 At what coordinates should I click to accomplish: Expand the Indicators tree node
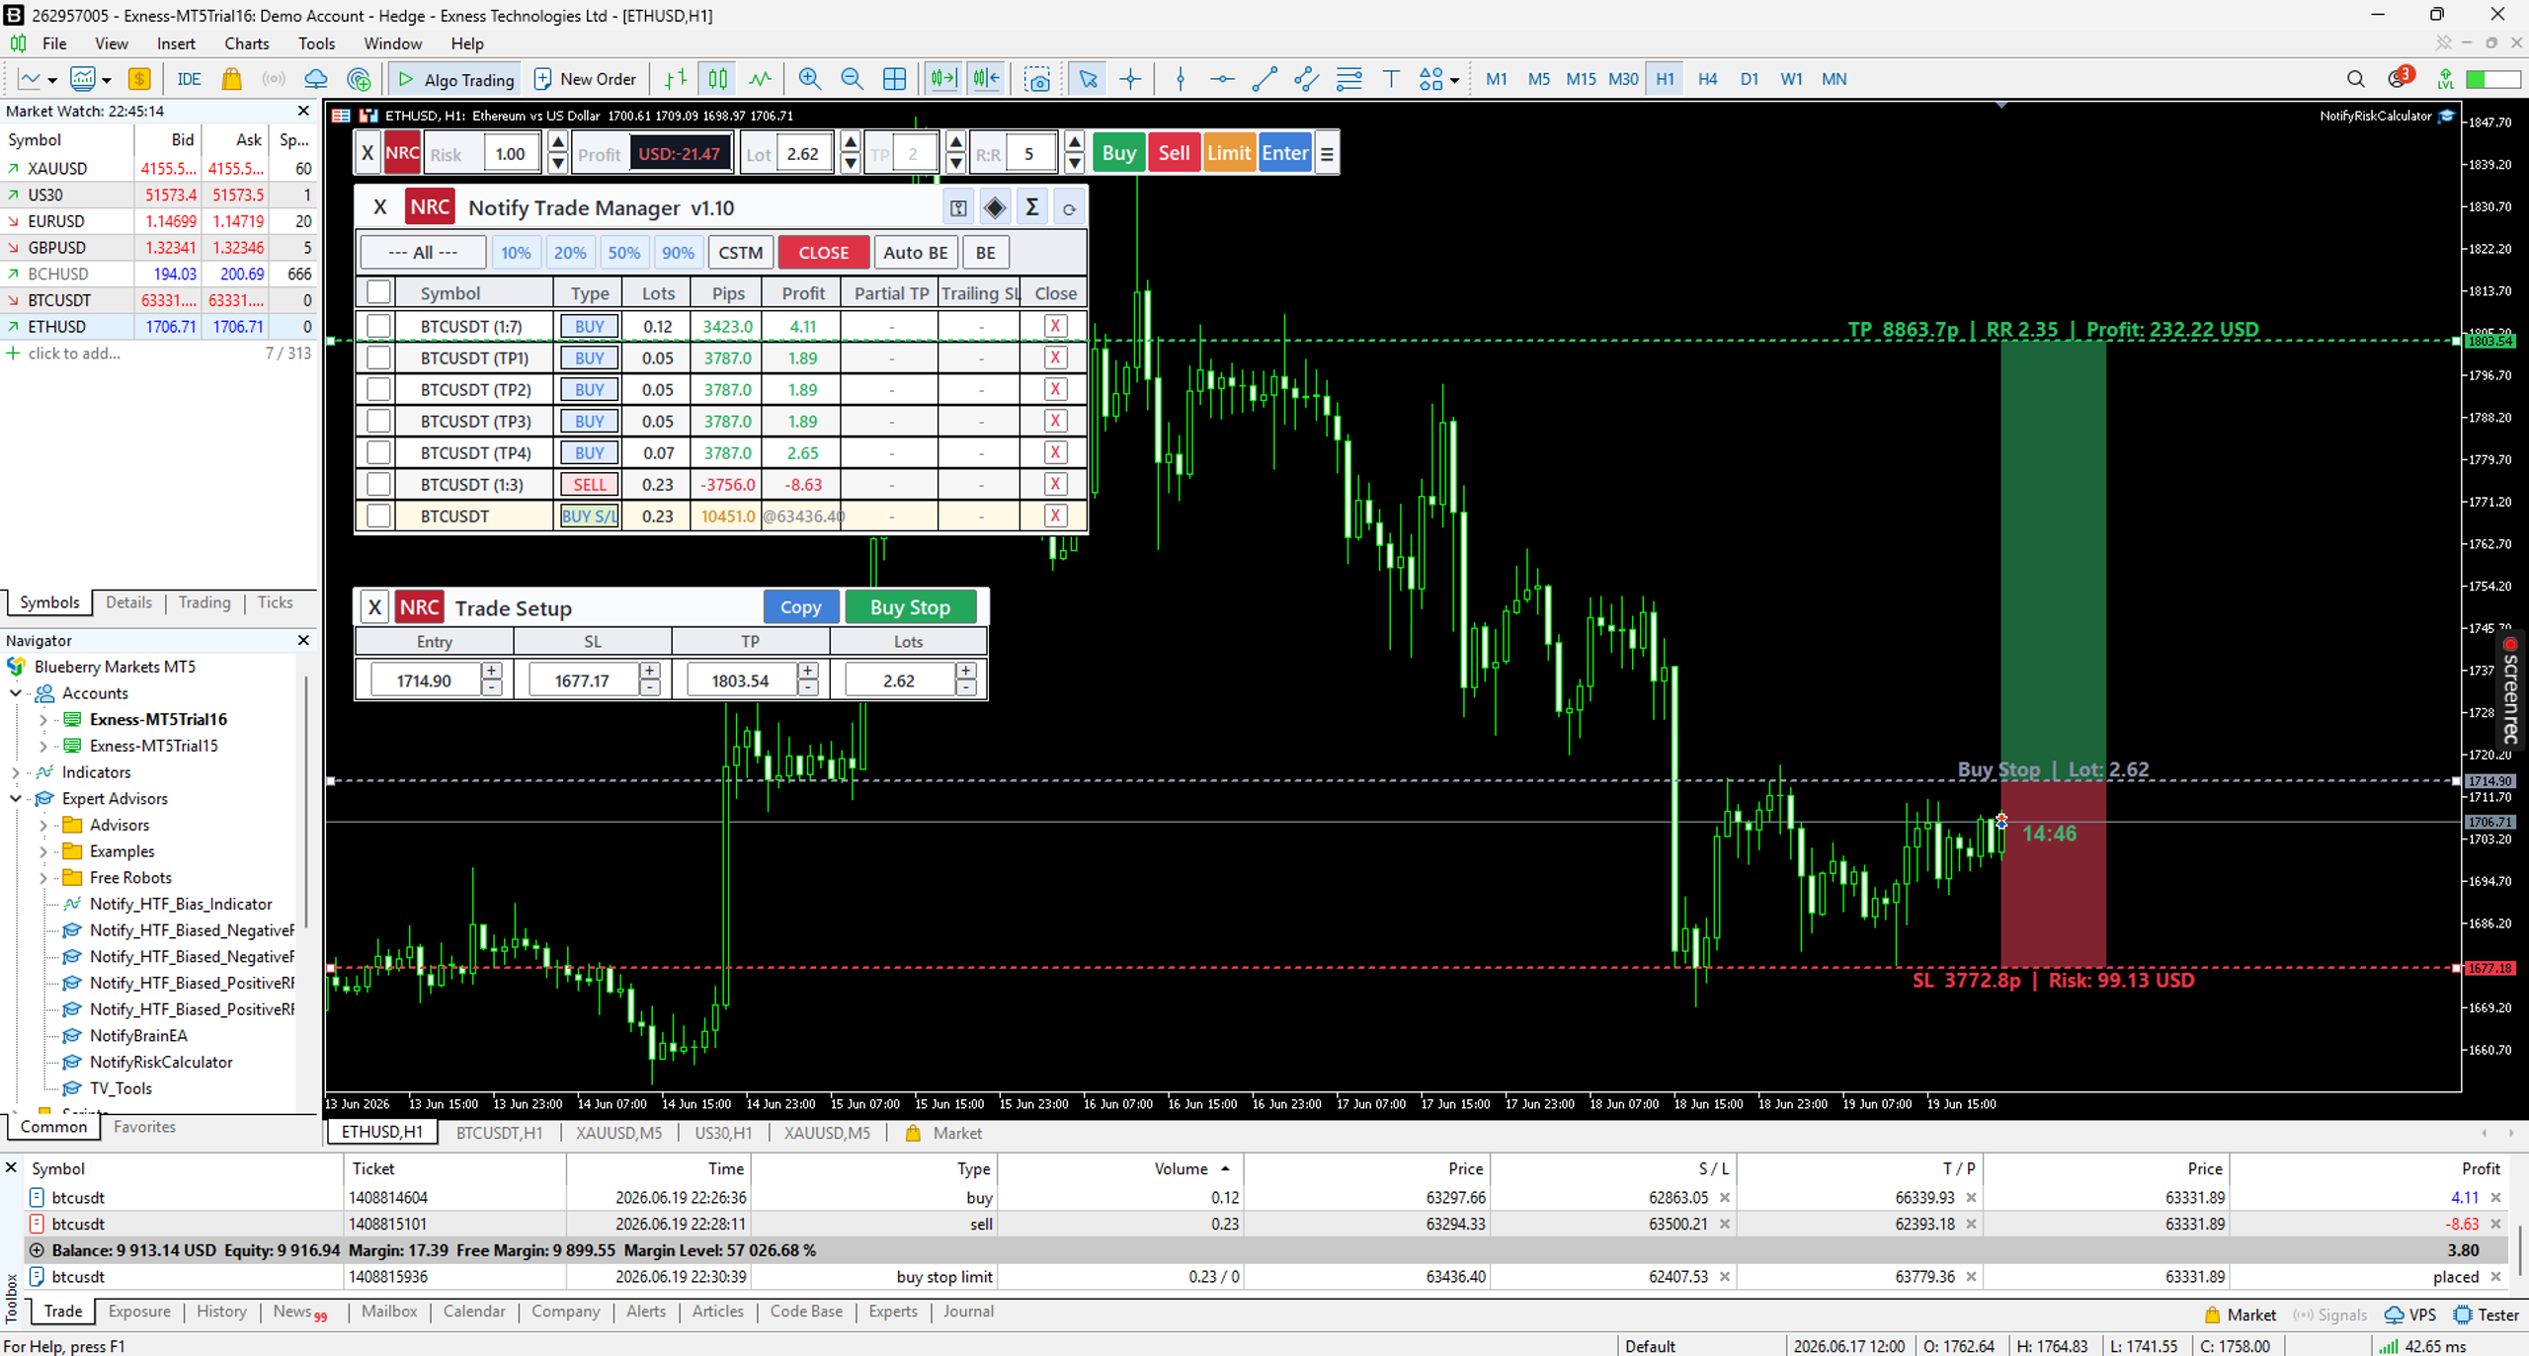point(16,772)
